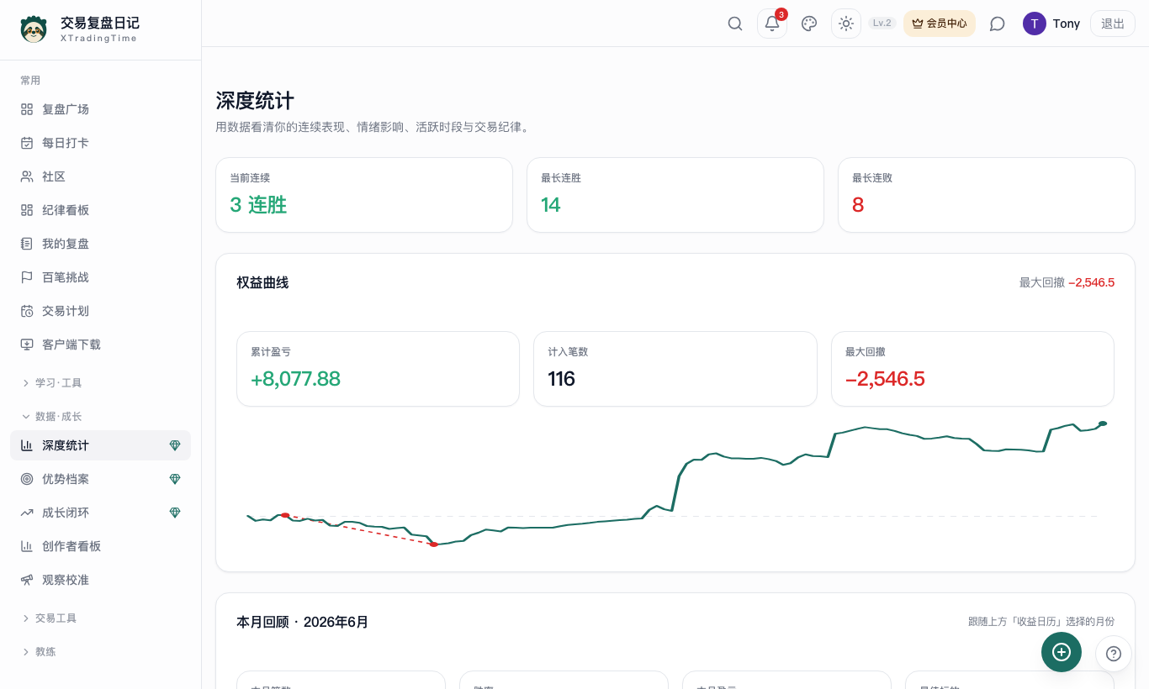Viewport: 1149px width, 689px height.
Task: Select 深度统计 sidebar item
Action: click(x=100, y=445)
